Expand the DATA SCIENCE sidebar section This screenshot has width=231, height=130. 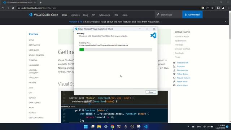click(x=35, y=103)
